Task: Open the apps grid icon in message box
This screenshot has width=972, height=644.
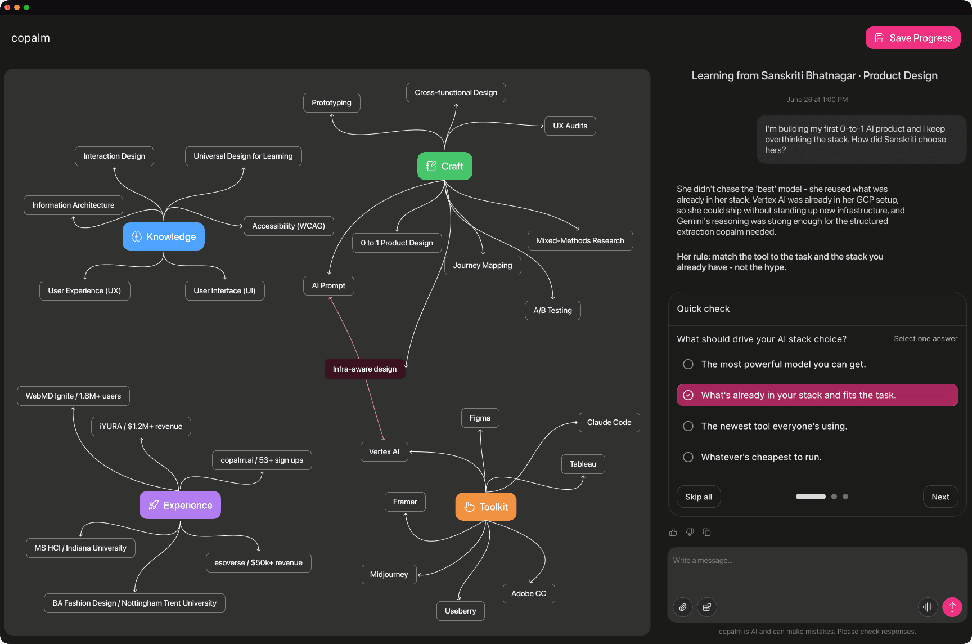Action: point(707,607)
